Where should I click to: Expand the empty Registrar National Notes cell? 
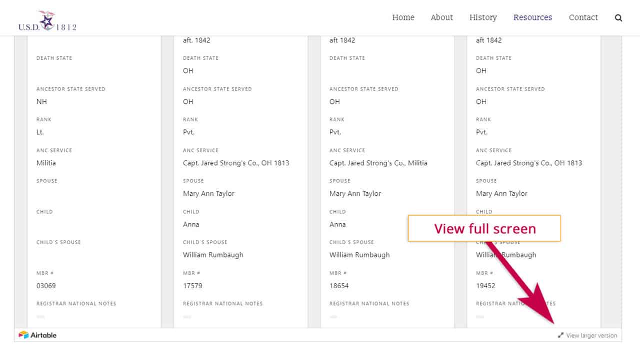tap(40, 317)
